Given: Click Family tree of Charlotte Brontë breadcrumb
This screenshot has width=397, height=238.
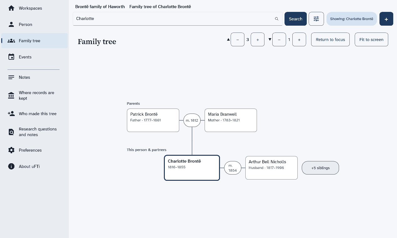Looking at the screenshot, I should coord(160,7).
